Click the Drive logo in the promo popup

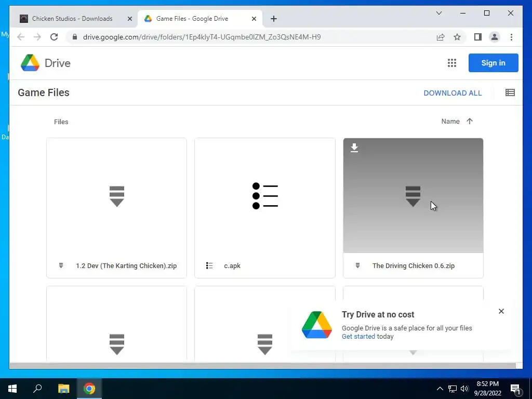tap(316, 325)
